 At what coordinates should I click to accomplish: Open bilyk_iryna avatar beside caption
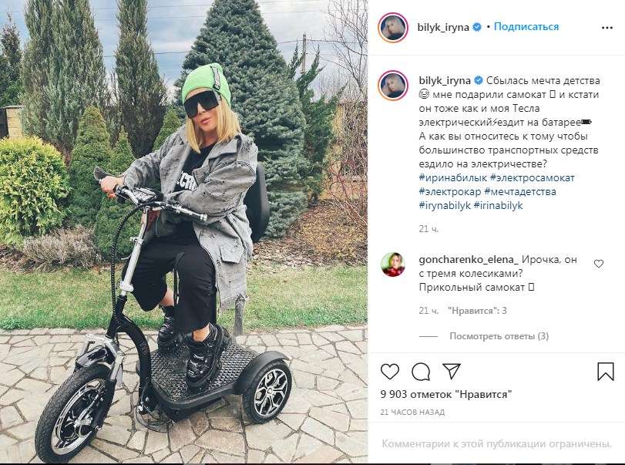click(393, 86)
